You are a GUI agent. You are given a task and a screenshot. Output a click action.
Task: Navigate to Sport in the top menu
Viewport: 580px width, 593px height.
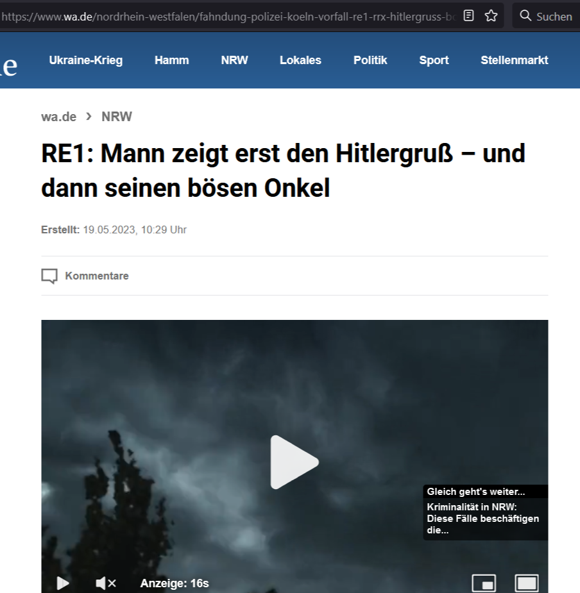[434, 60]
